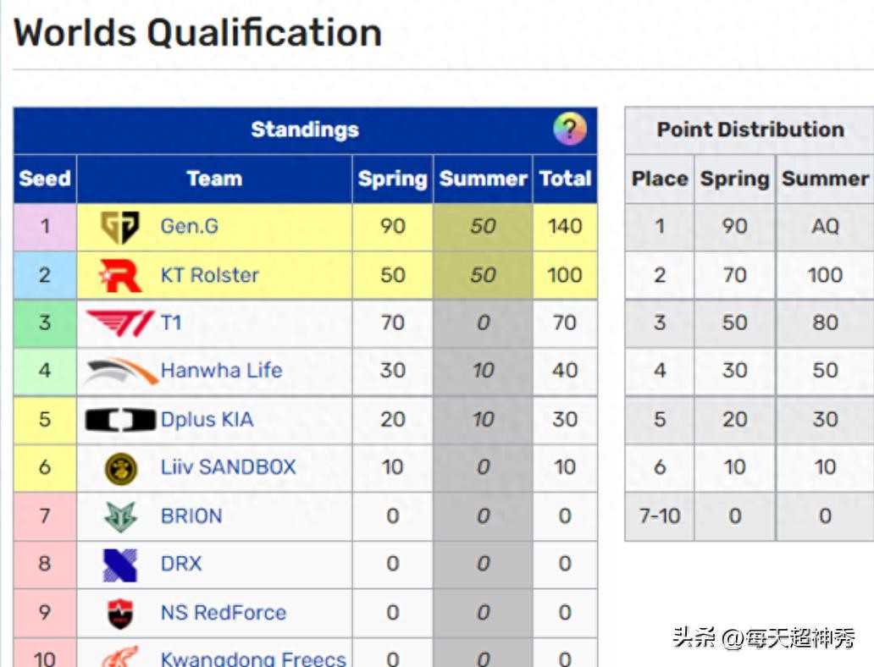The image size is (874, 667).
Task: Click the purple seed 1 cell
Action: 45,227
